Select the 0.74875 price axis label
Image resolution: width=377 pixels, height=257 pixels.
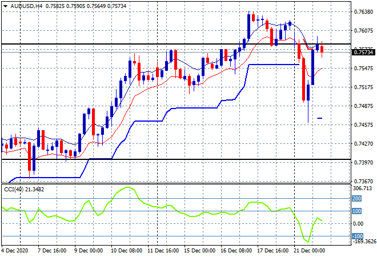coord(363,106)
